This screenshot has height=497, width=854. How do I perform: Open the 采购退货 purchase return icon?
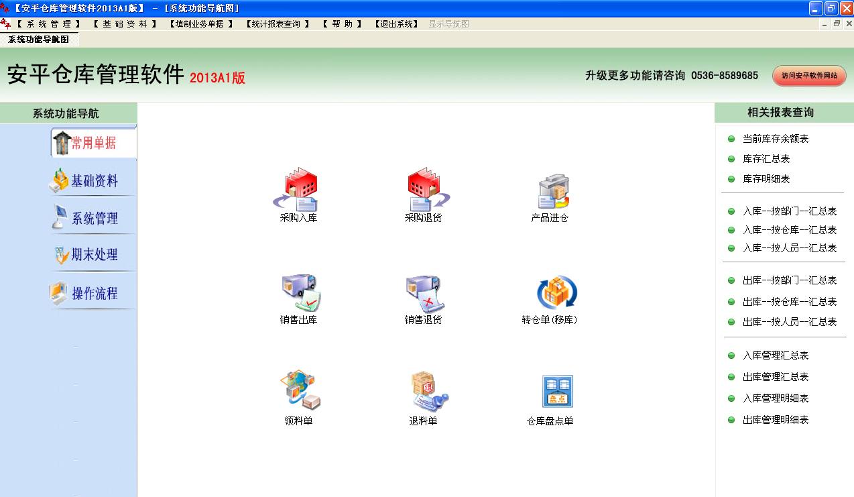pyautogui.click(x=428, y=190)
